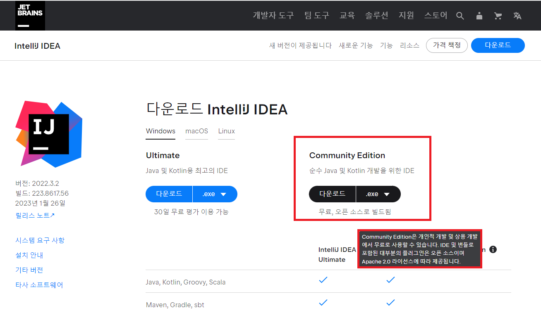
Task: Open 새 버전이 제공됩니다 link
Action: (300, 45)
